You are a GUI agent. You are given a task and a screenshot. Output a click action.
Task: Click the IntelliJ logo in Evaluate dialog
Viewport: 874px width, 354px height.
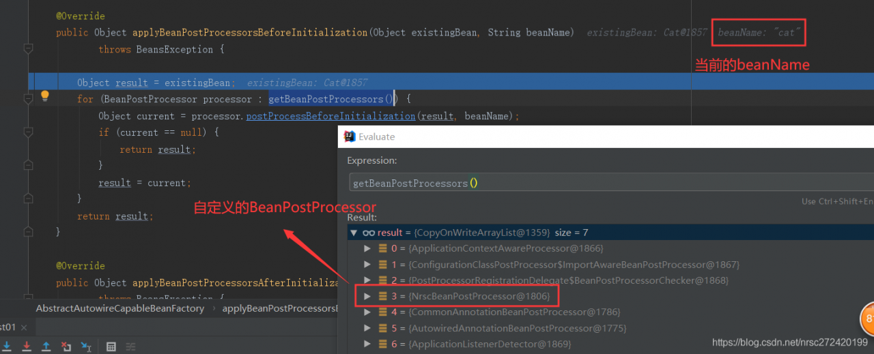click(x=350, y=136)
